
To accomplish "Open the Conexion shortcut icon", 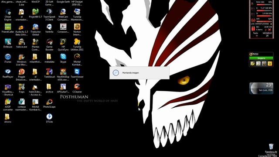I will [63, 28].
